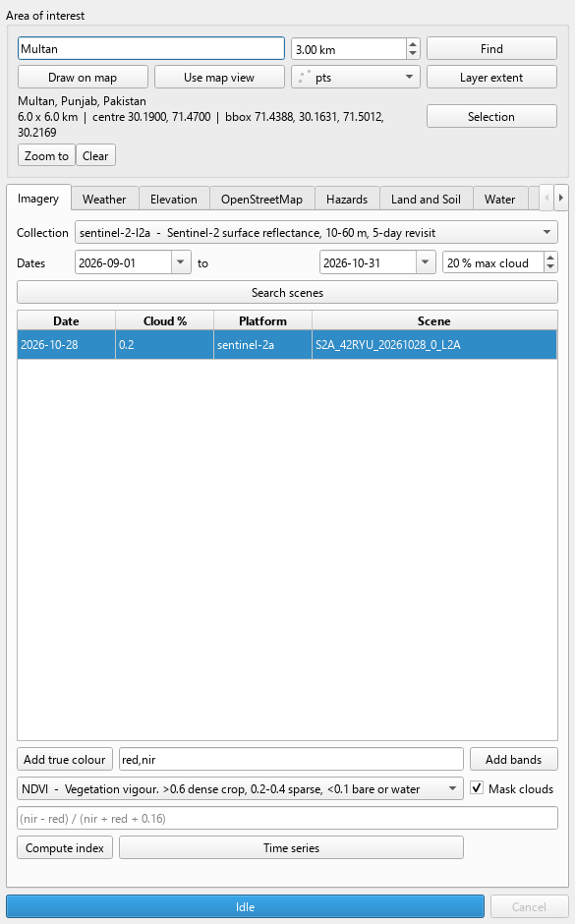This screenshot has width=575, height=924.
Task: Click the Find button
Action: click(x=491, y=49)
